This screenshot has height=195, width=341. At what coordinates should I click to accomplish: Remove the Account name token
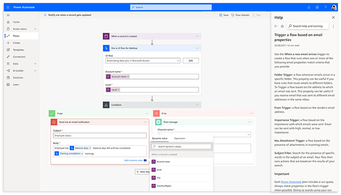tap(128, 76)
